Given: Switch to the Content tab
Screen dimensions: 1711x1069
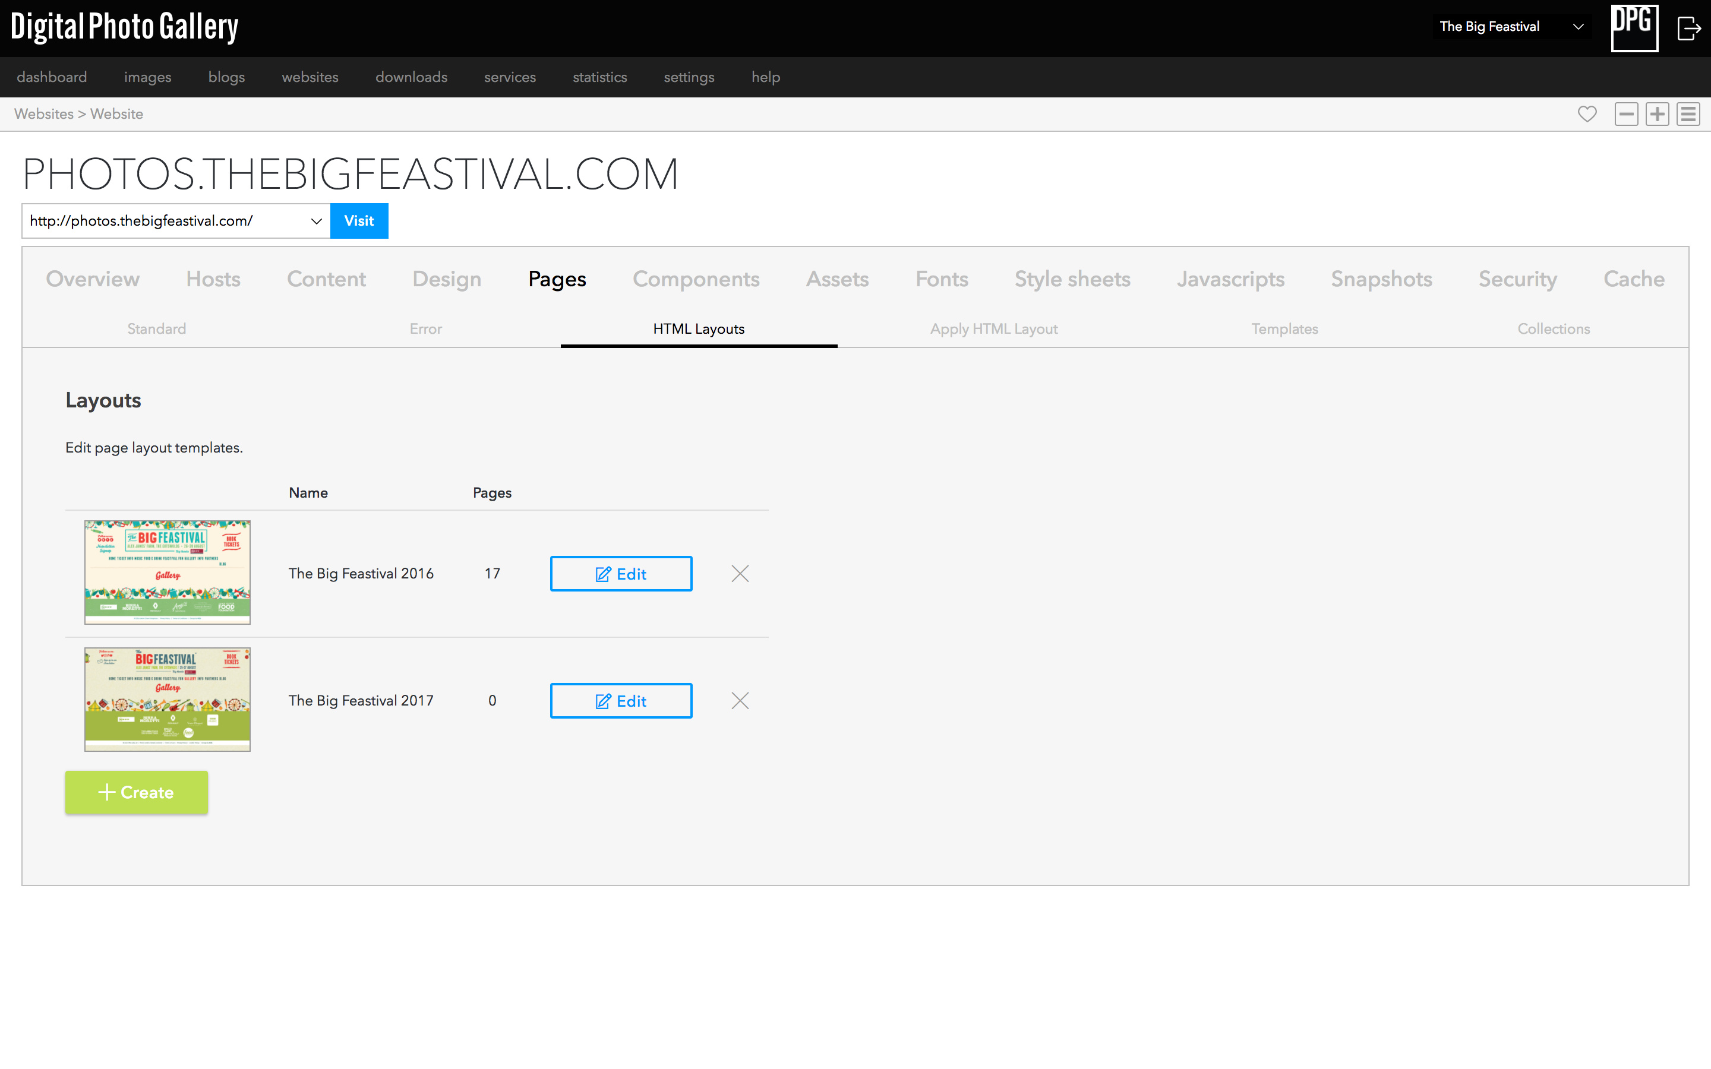Looking at the screenshot, I should pos(326,279).
